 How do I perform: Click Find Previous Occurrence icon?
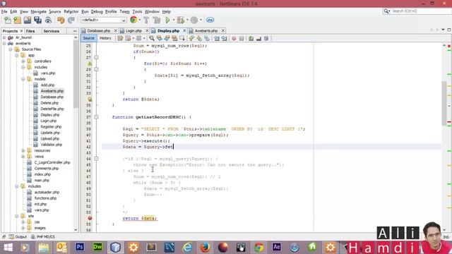click(159, 38)
